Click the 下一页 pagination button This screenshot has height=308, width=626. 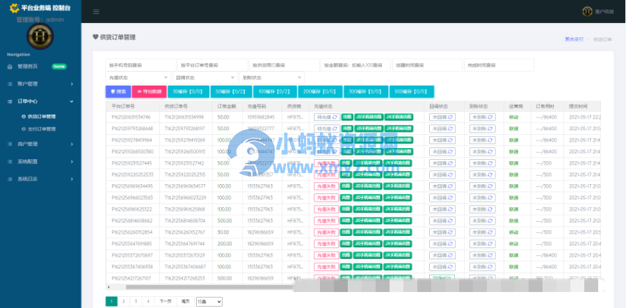point(166,302)
